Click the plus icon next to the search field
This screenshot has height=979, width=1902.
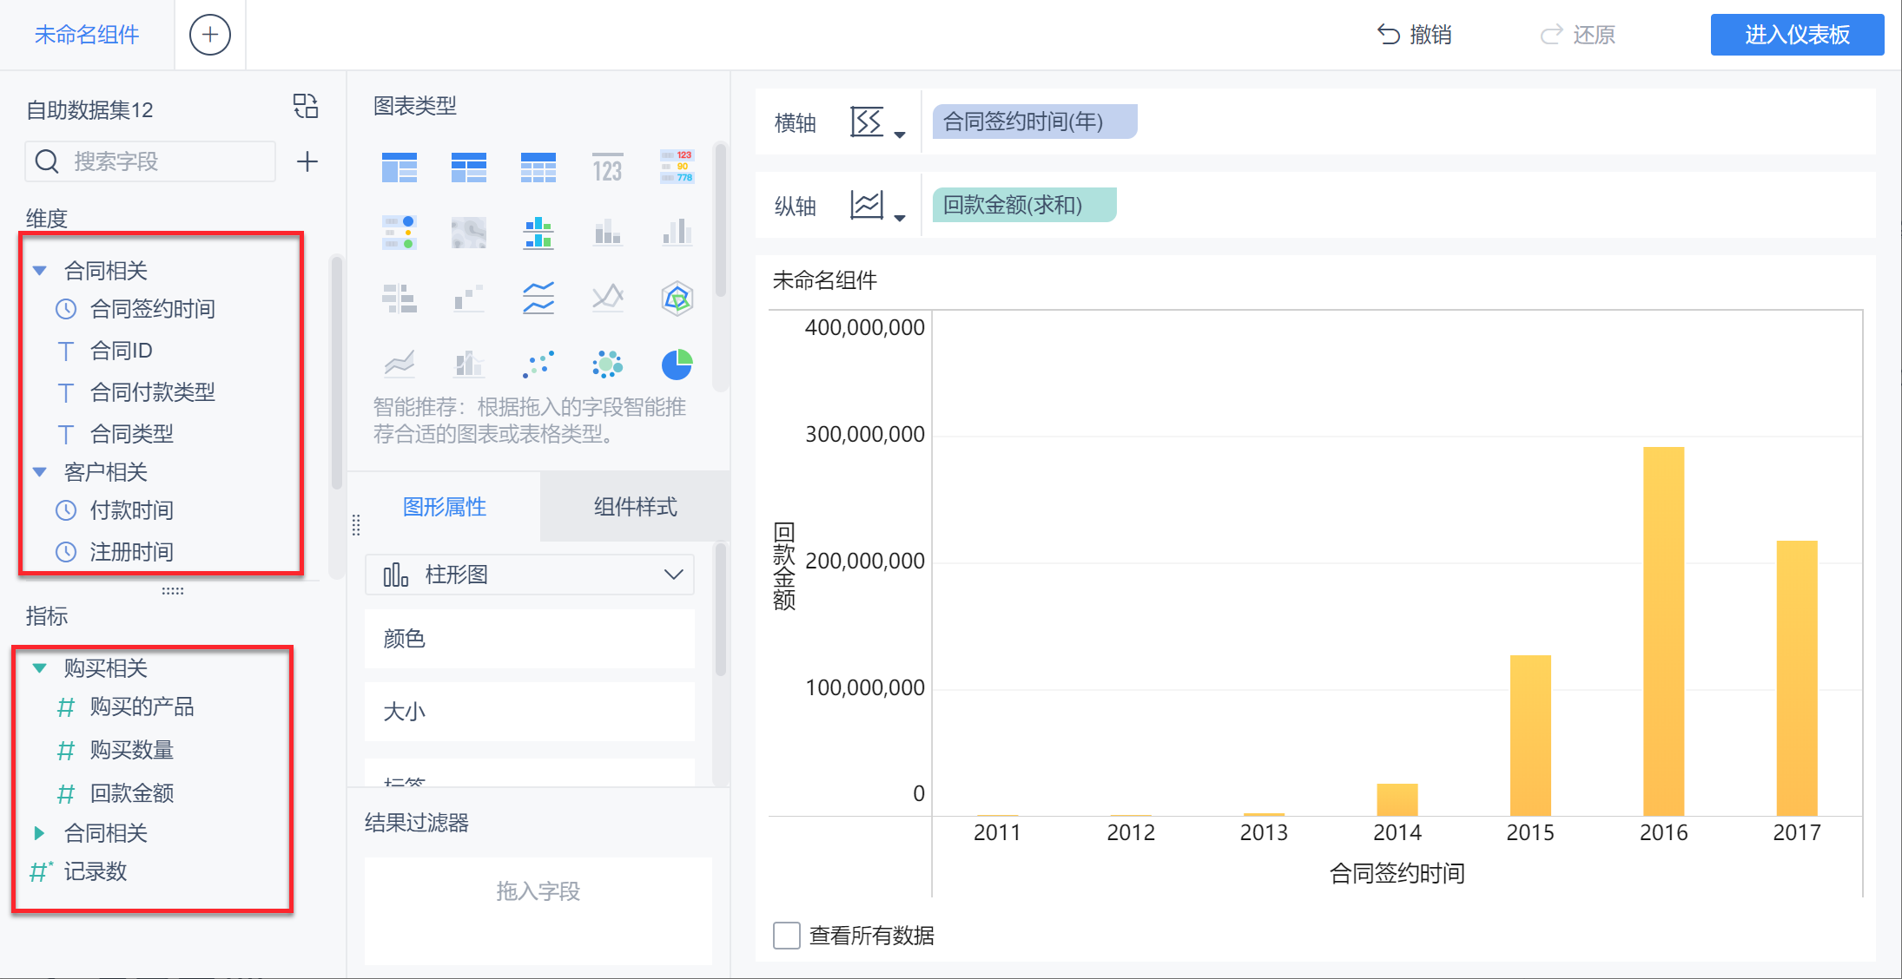coord(307,161)
